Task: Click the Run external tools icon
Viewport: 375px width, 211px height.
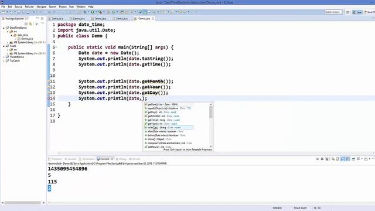Action: [100, 12]
